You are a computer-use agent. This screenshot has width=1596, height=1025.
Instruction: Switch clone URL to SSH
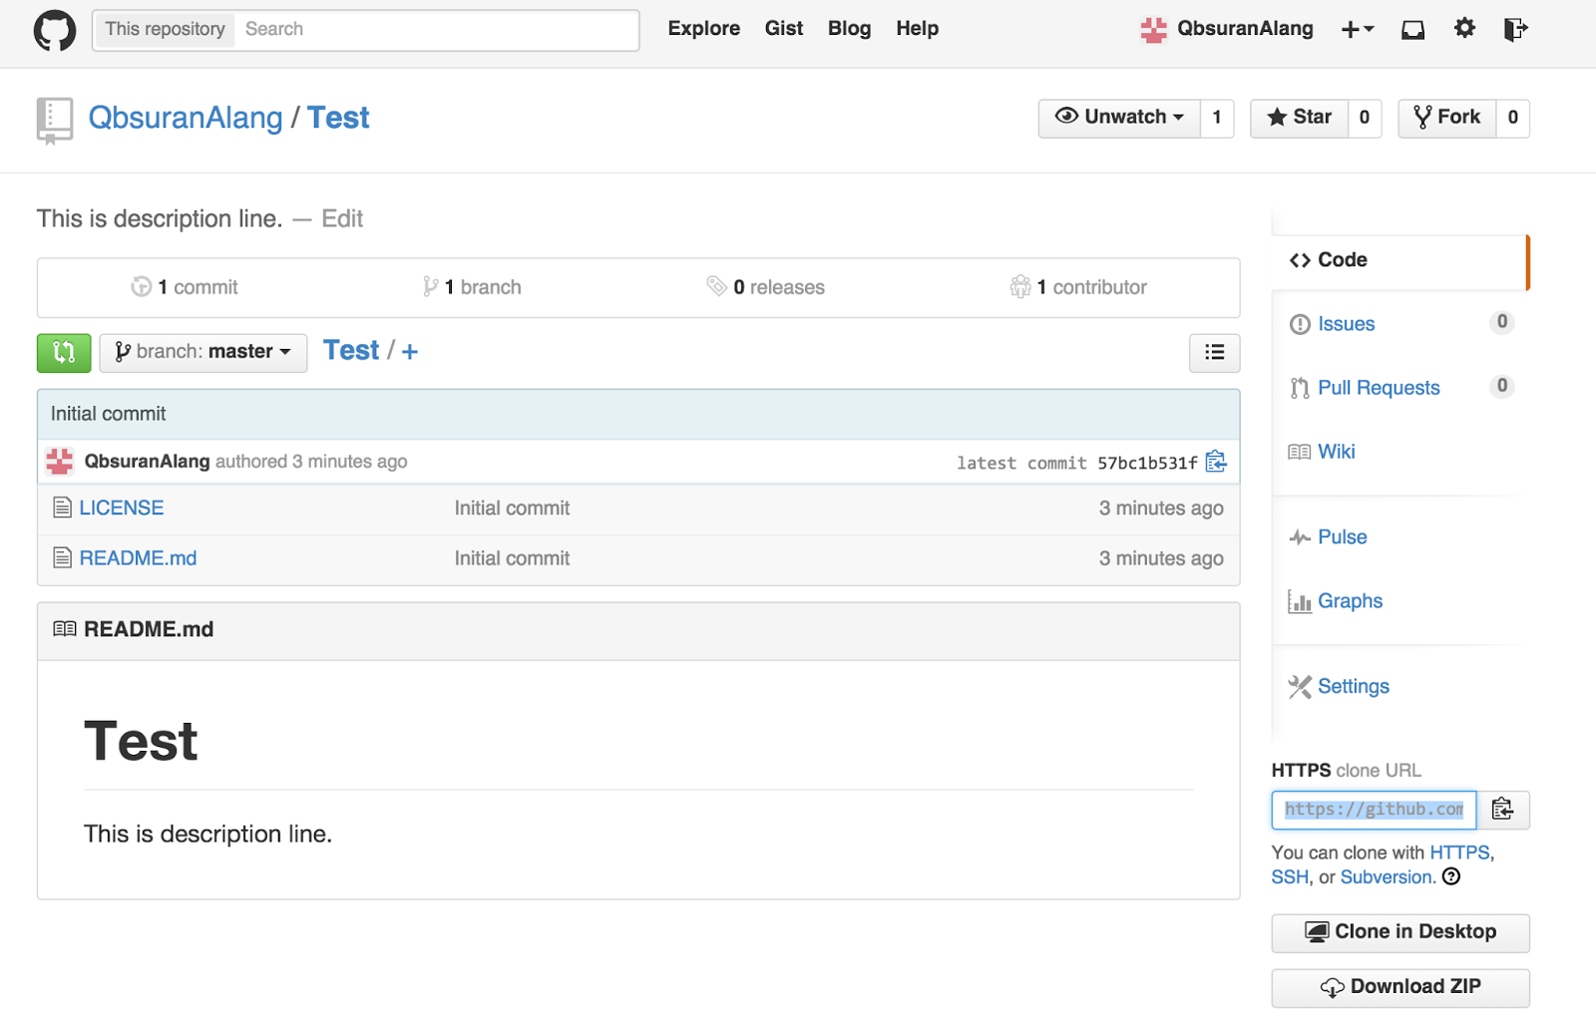pyautogui.click(x=1290, y=877)
